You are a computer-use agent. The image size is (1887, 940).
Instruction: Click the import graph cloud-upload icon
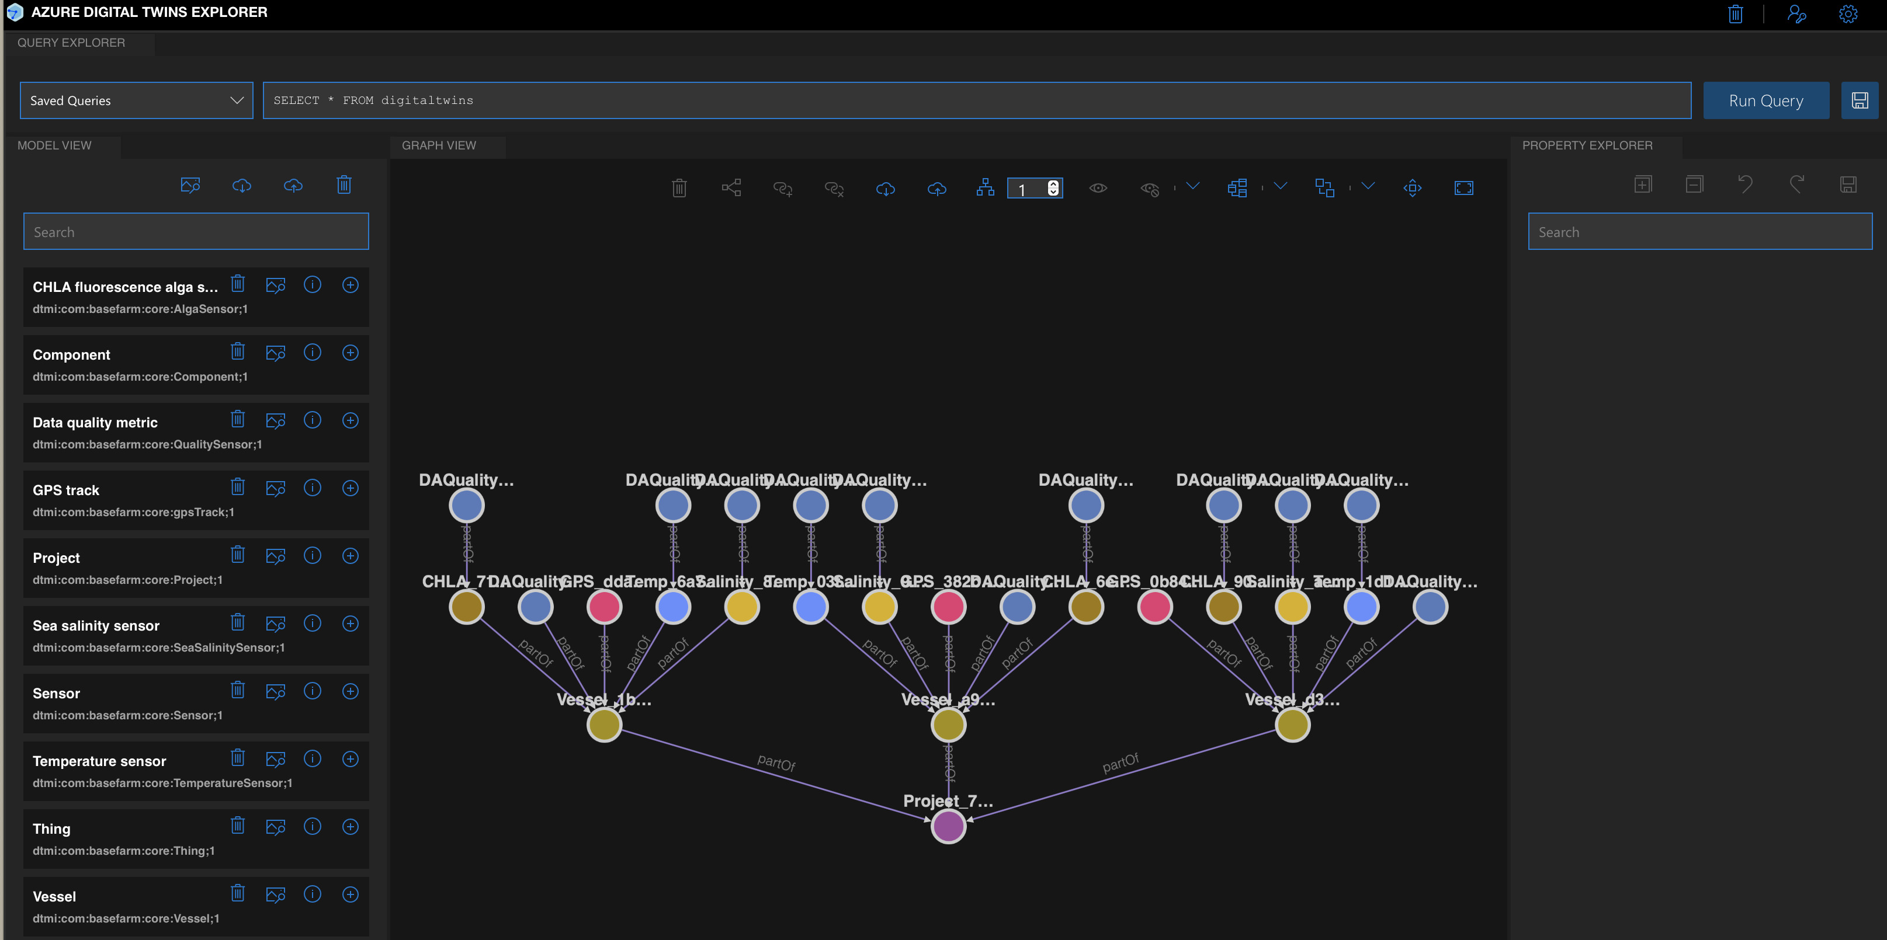[937, 189]
